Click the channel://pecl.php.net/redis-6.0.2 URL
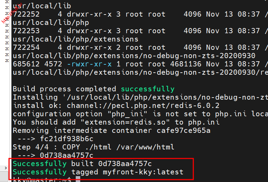 [143, 106]
